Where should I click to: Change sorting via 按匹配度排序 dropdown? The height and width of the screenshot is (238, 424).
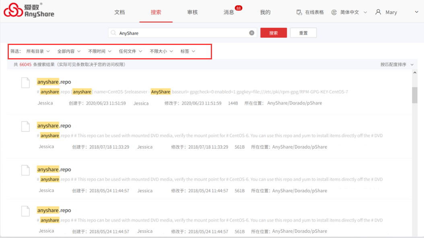(x=397, y=64)
